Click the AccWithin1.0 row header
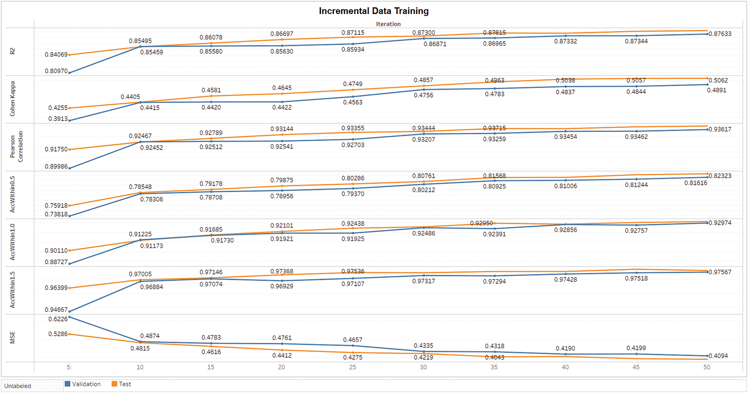Image resolution: width=748 pixels, height=393 pixels. [x=13, y=242]
